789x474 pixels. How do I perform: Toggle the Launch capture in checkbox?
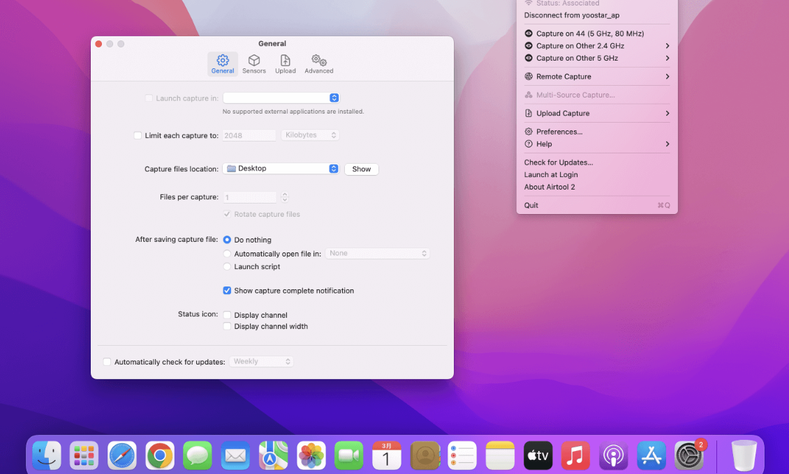149,98
